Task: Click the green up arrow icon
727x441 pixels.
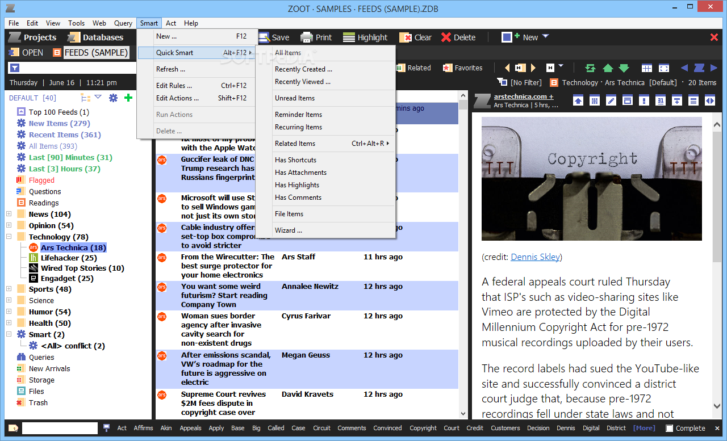Action: point(608,68)
